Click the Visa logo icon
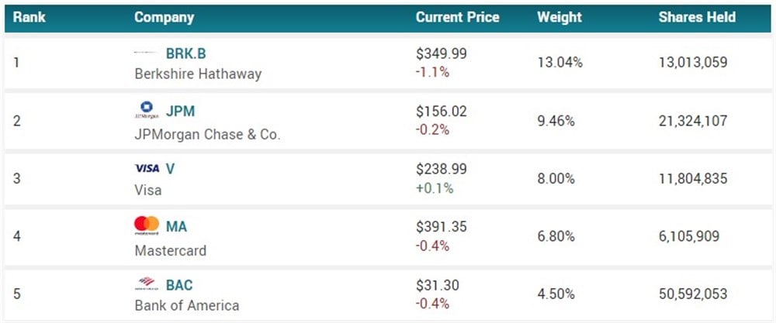This screenshot has width=776, height=323. [x=147, y=168]
